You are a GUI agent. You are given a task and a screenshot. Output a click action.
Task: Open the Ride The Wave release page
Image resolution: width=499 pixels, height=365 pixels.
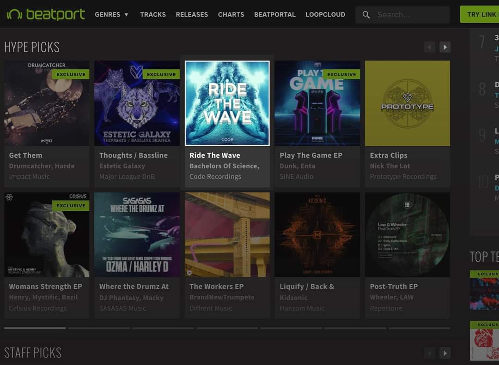click(x=215, y=155)
